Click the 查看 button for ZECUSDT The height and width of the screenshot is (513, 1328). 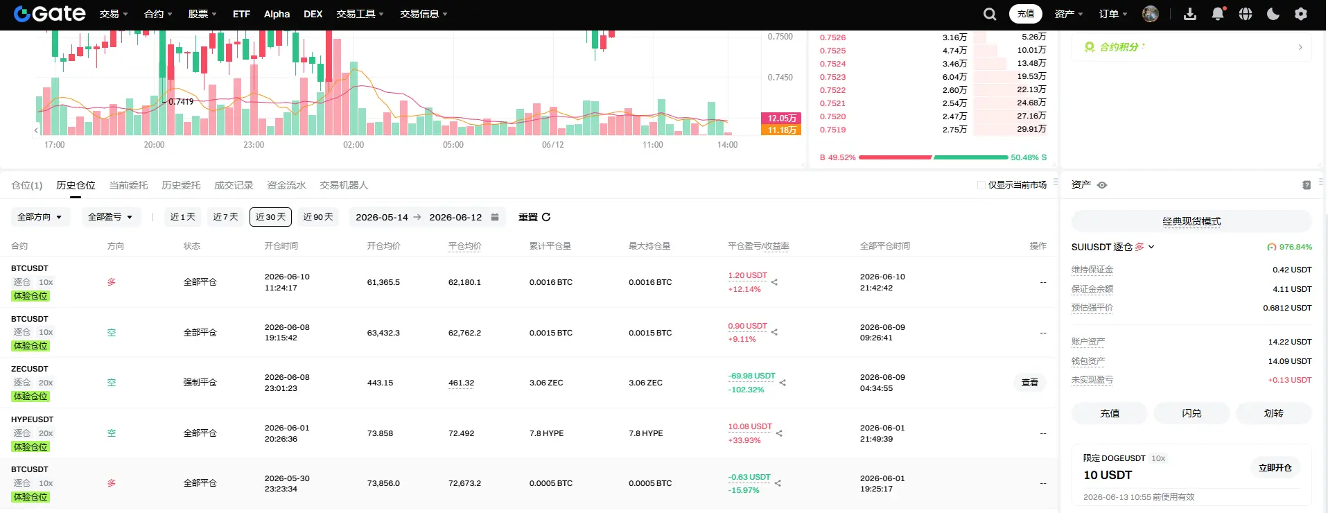(x=1030, y=383)
